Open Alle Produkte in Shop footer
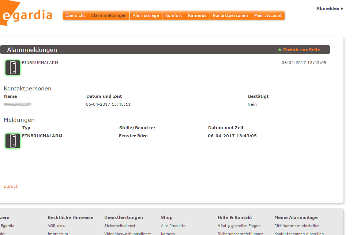353x235 pixels. 173,226
